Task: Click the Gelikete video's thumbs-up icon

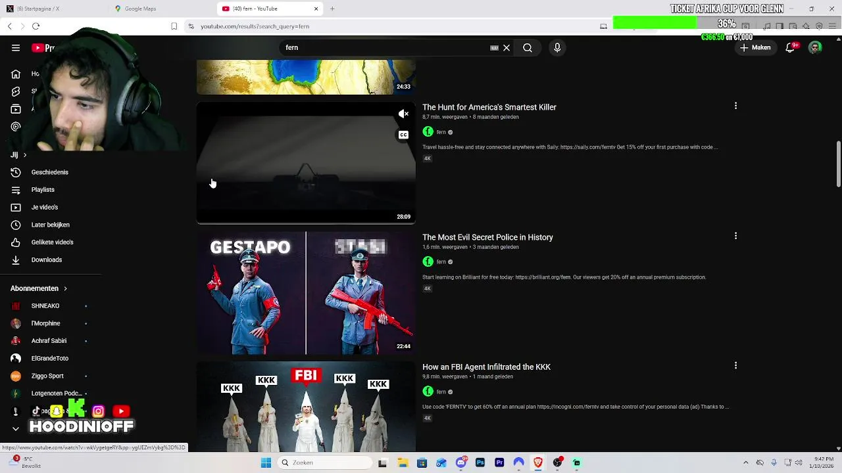Action: [x=16, y=242]
